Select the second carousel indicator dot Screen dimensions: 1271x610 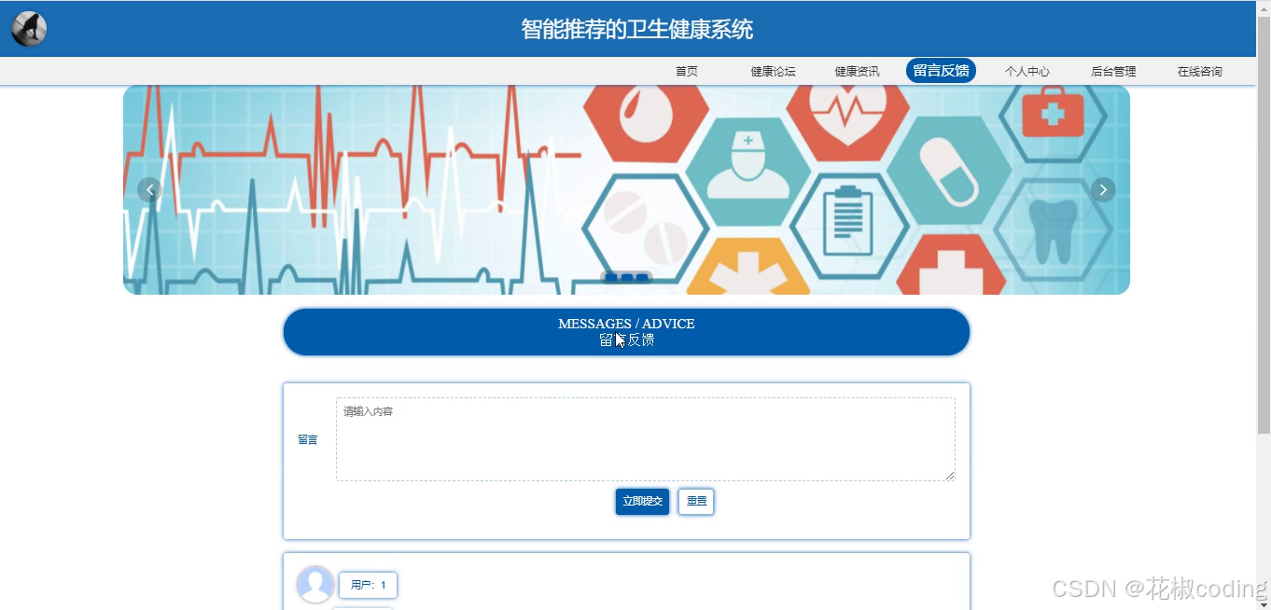point(625,276)
